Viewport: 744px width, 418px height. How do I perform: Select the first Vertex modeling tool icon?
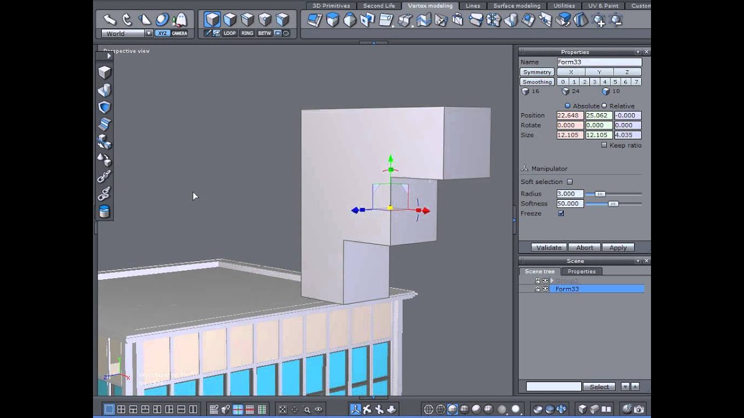coord(314,20)
